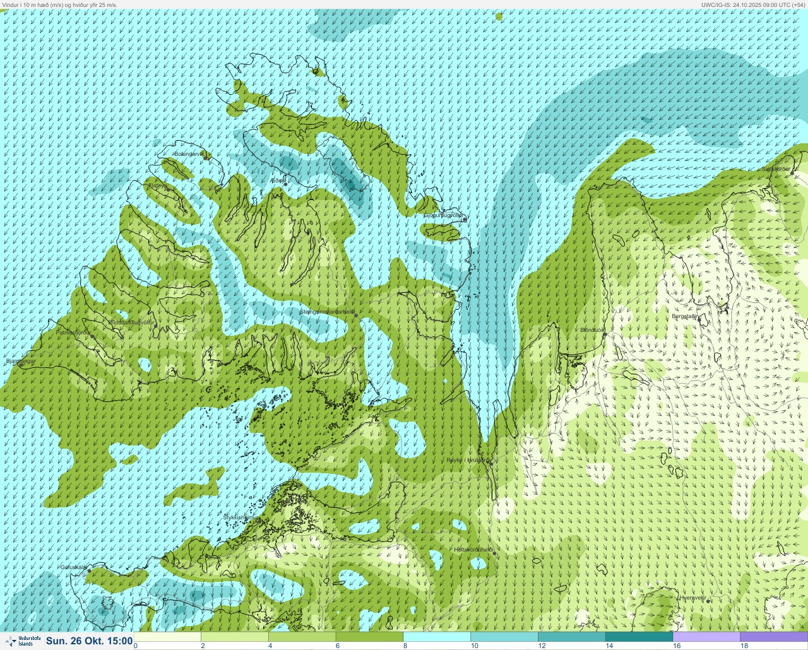The width and height of the screenshot is (808, 650).
Task: Select the Æðey station marker
Action: pyautogui.click(x=285, y=184)
